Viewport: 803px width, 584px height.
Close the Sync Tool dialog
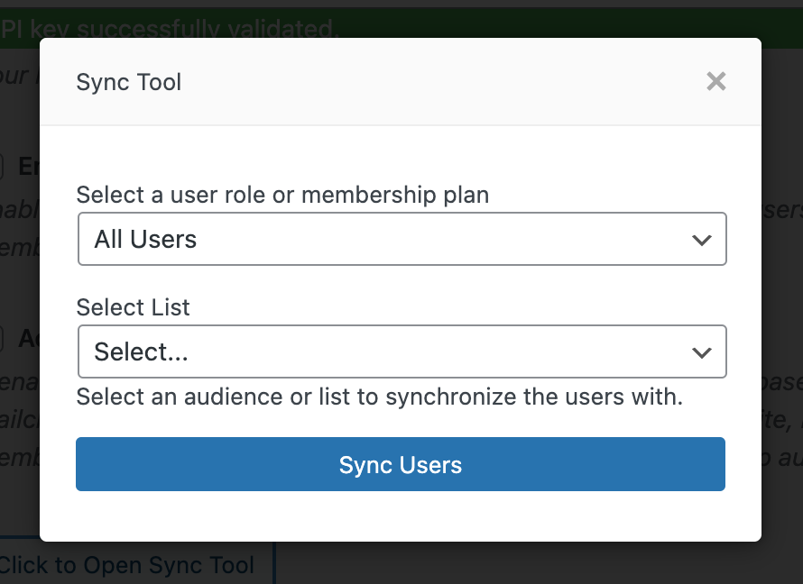pyautogui.click(x=715, y=81)
